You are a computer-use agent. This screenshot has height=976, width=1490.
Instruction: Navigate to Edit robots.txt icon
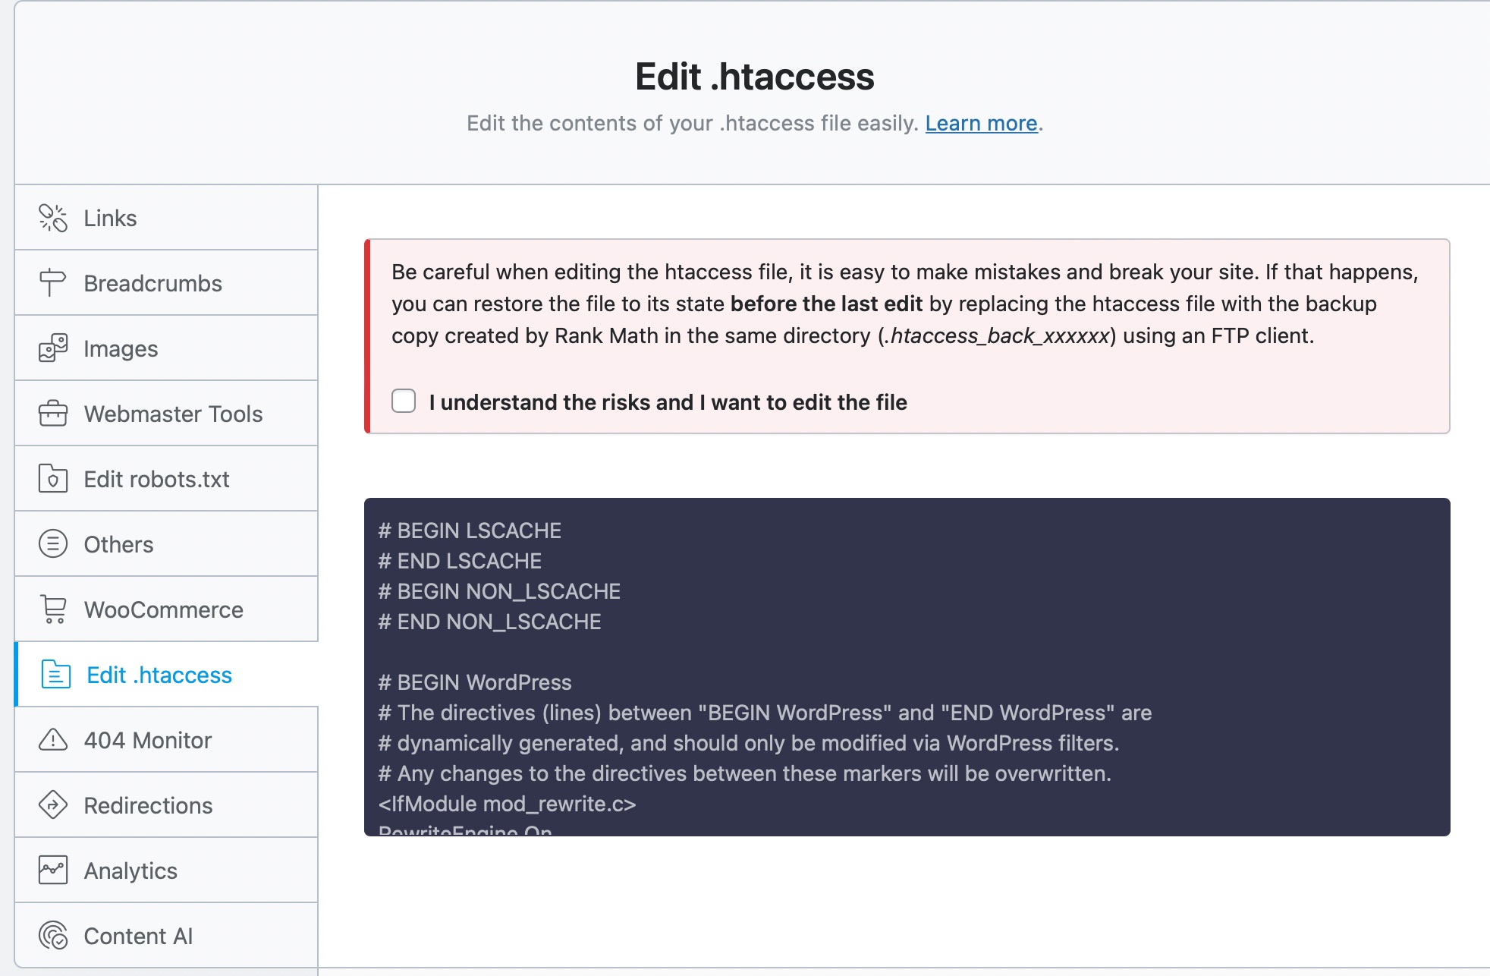(51, 478)
